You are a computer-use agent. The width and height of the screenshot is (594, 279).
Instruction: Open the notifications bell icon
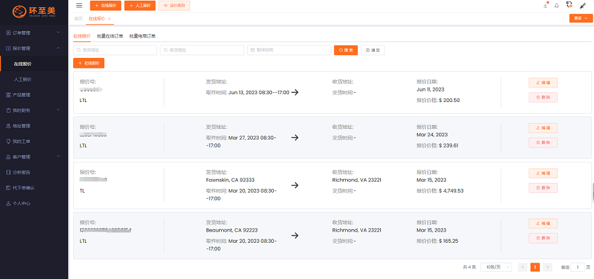coord(556,6)
